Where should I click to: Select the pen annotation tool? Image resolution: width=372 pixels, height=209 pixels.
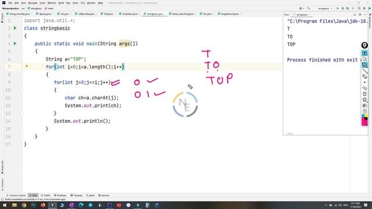364,65
